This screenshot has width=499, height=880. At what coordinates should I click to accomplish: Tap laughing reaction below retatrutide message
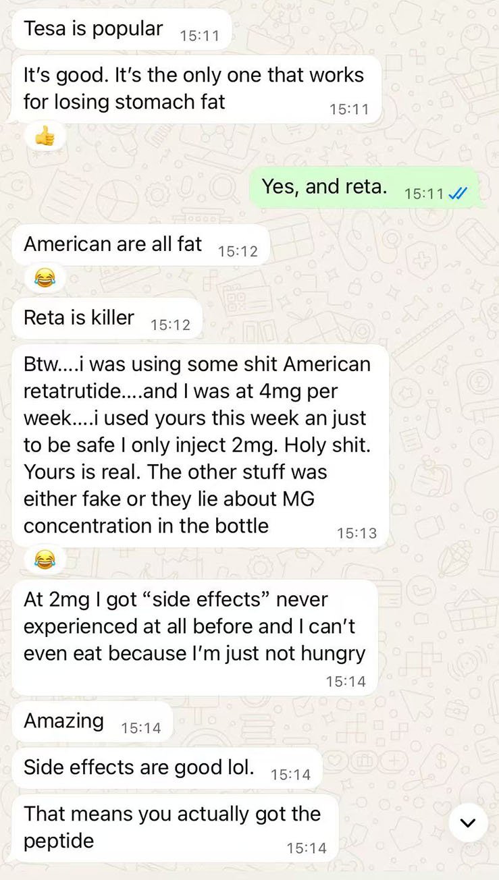(45, 558)
